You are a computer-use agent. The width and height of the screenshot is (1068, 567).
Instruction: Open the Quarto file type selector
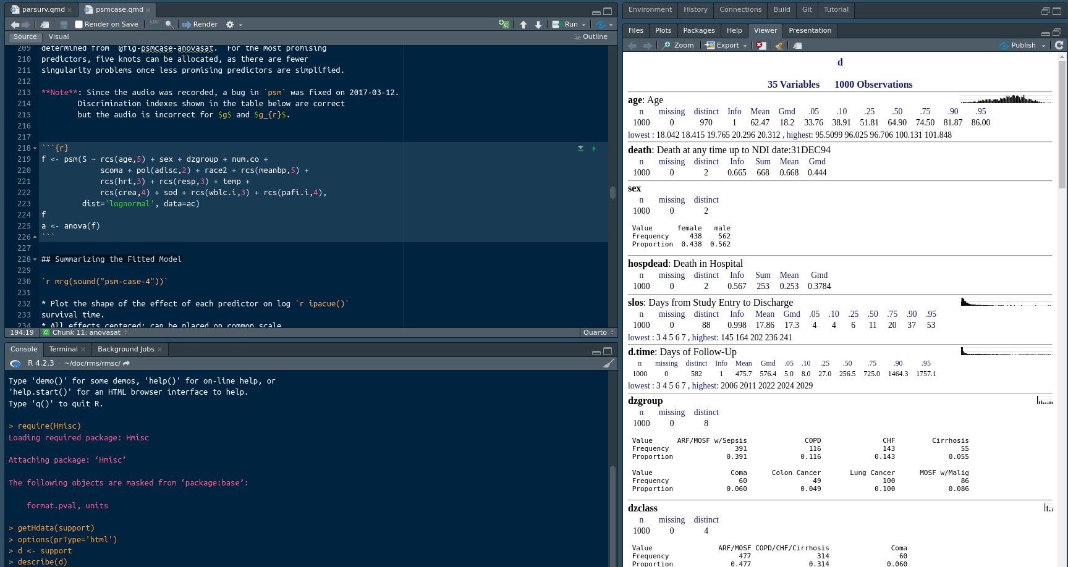click(598, 333)
